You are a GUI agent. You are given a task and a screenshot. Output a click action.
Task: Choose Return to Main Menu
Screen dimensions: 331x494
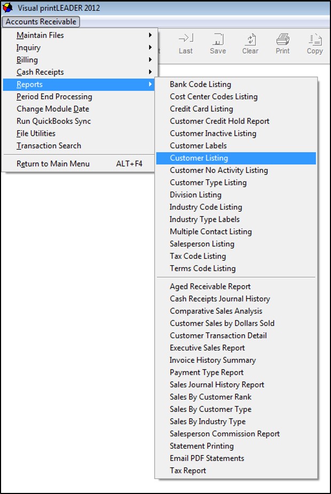pyautogui.click(x=78, y=164)
